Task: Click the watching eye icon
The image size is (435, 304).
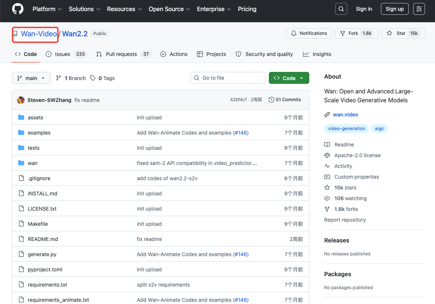Action: (x=327, y=198)
